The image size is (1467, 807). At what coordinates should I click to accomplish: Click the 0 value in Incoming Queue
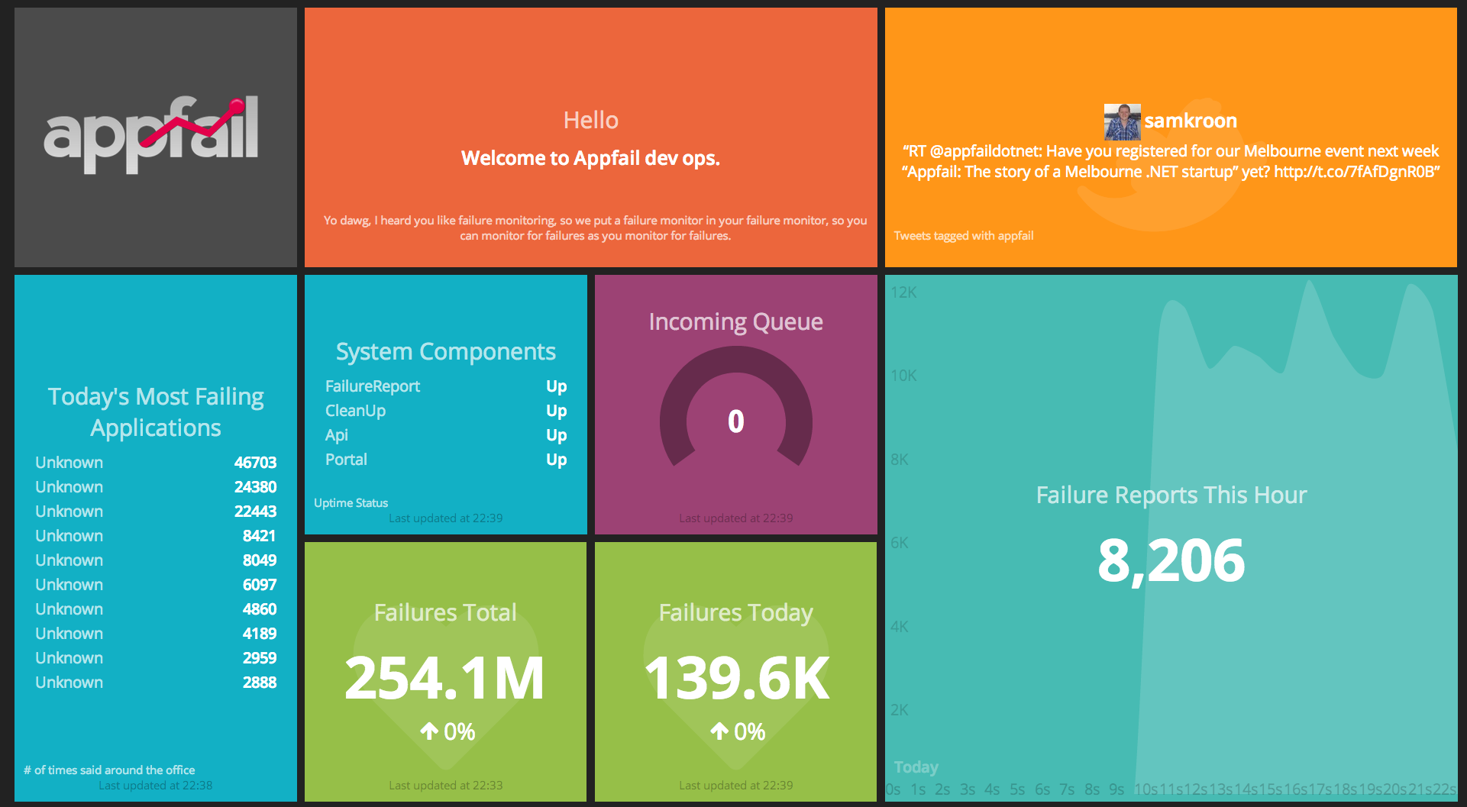(x=736, y=421)
